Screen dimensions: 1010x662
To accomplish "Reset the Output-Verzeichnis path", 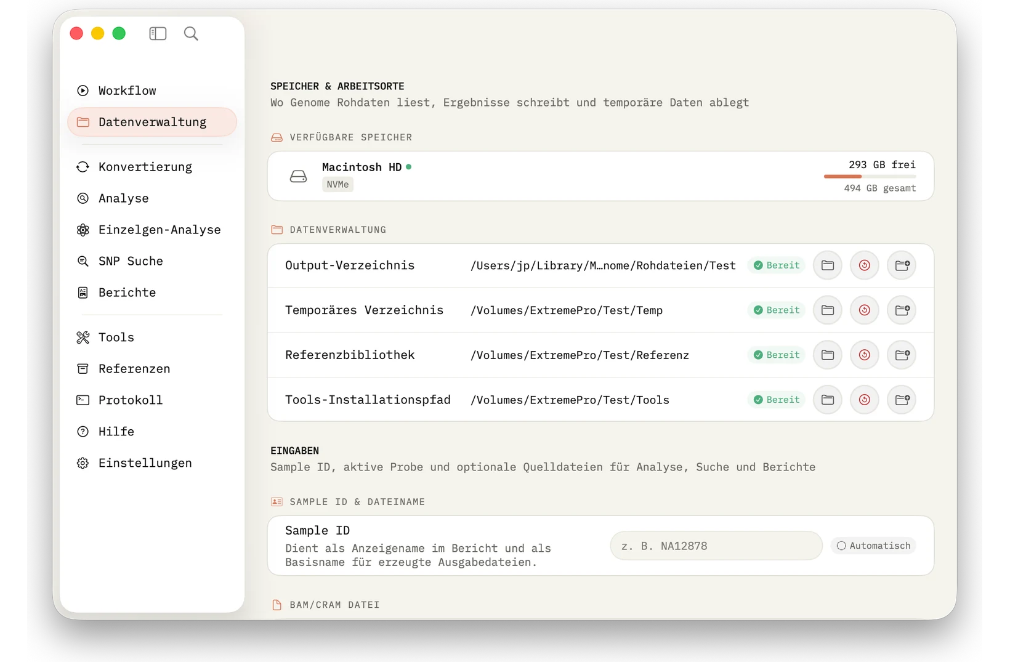I will [x=864, y=265].
